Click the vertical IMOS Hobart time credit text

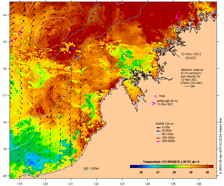[221, 146]
